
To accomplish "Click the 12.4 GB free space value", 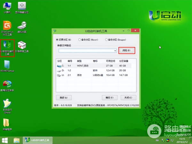I will pos(110,70).
